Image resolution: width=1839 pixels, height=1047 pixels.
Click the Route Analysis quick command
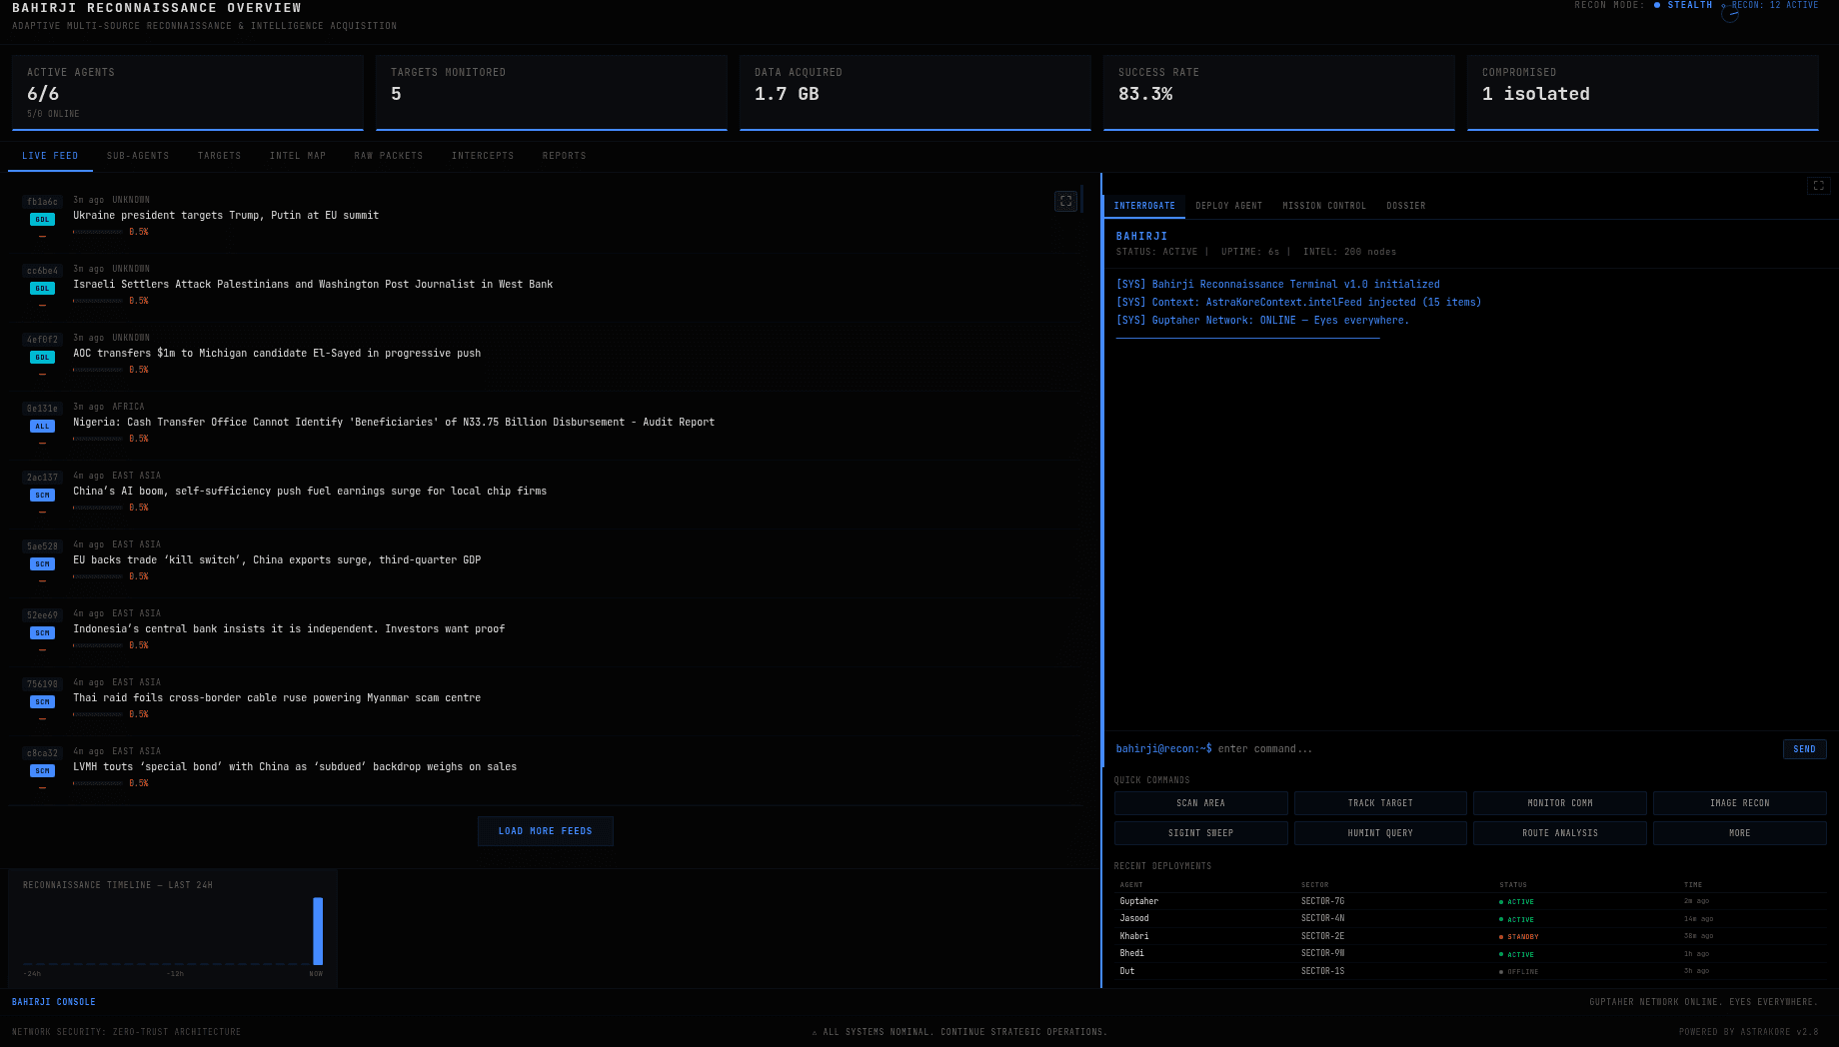(x=1560, y=833)
